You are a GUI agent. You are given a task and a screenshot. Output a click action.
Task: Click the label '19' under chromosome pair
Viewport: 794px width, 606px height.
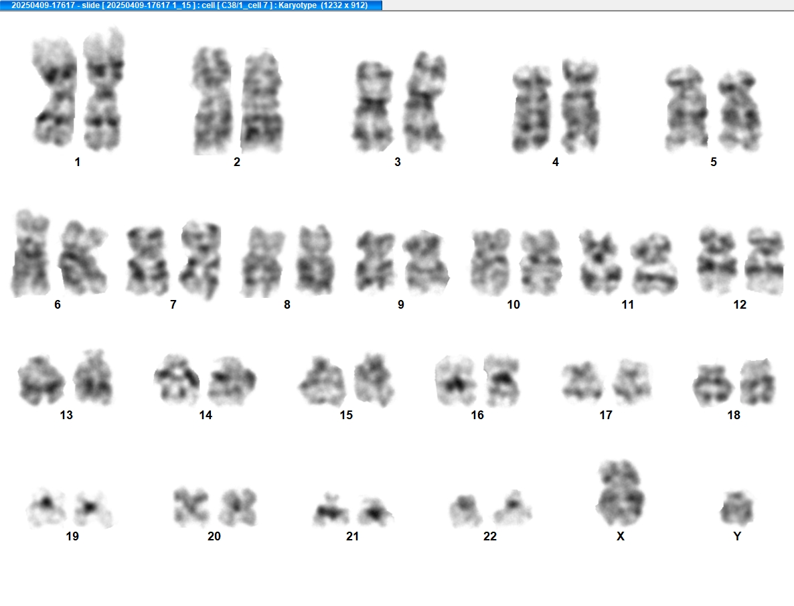[72, 536]
